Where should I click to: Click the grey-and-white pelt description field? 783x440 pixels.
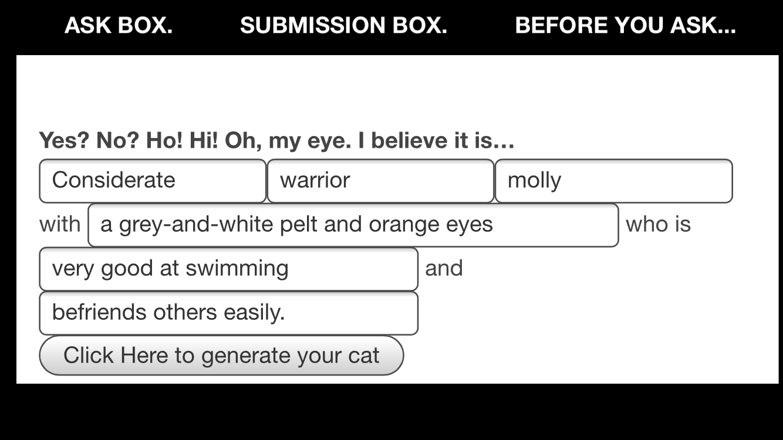[353, 225]
